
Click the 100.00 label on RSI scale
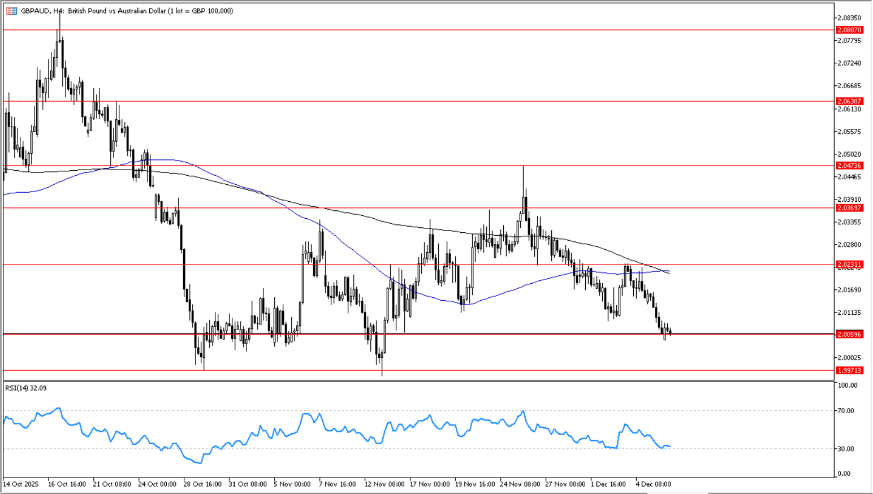848,385
